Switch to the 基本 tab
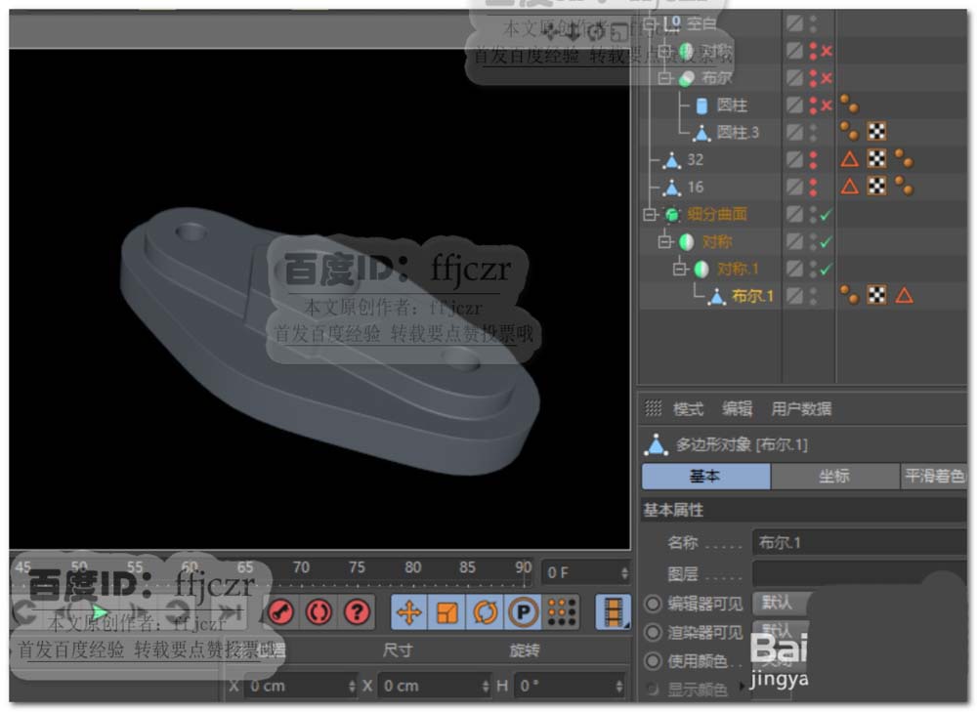 coord(706,476)
